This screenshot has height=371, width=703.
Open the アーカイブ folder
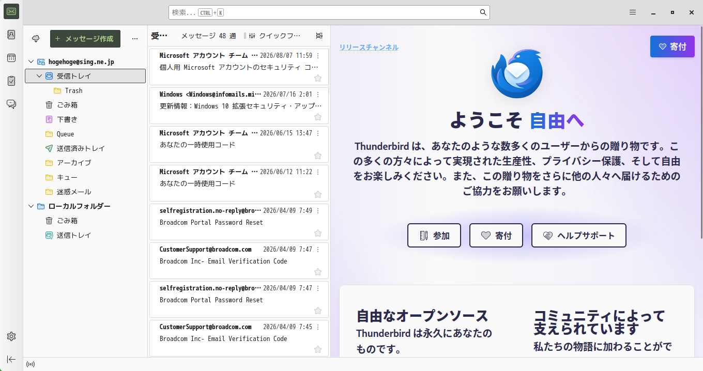pyautogui.click(x=85, y=163)
